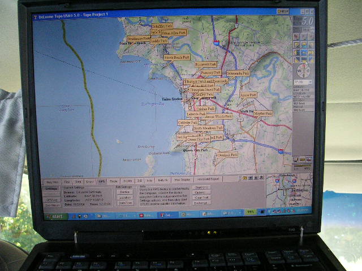Click the Oakledge Park map label
The width and height of the screenshot is (362, 271).
pyautogui.click(x=188, y=123)
